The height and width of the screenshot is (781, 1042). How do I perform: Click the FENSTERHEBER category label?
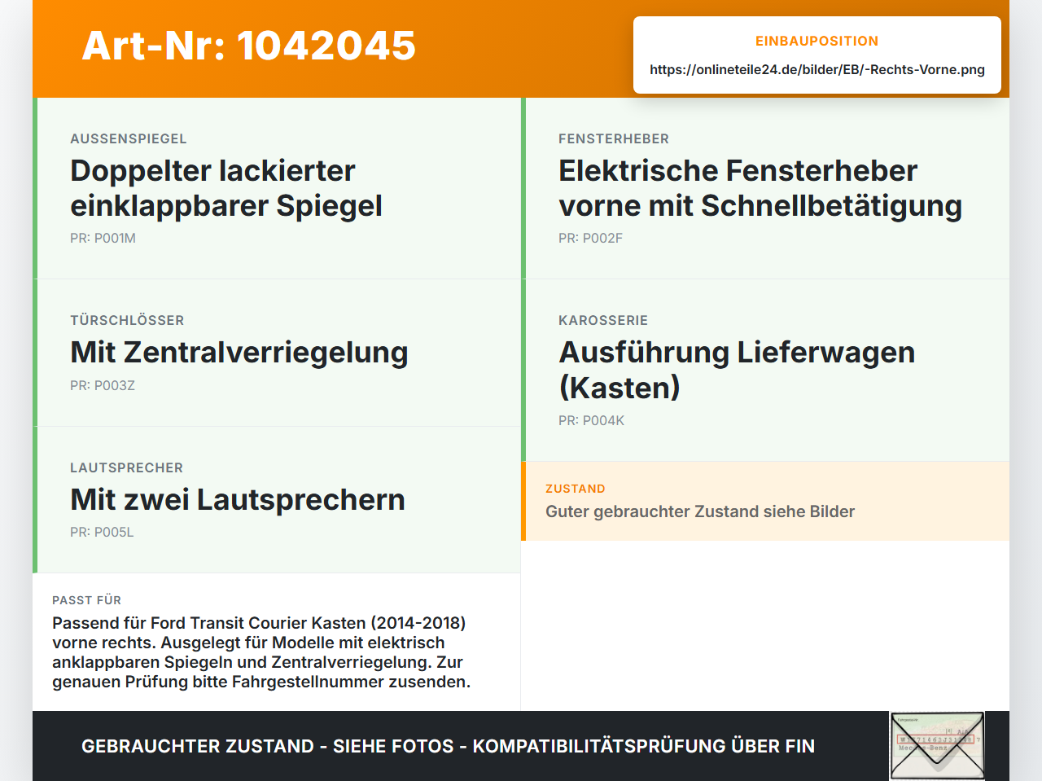tap(614, 138)
